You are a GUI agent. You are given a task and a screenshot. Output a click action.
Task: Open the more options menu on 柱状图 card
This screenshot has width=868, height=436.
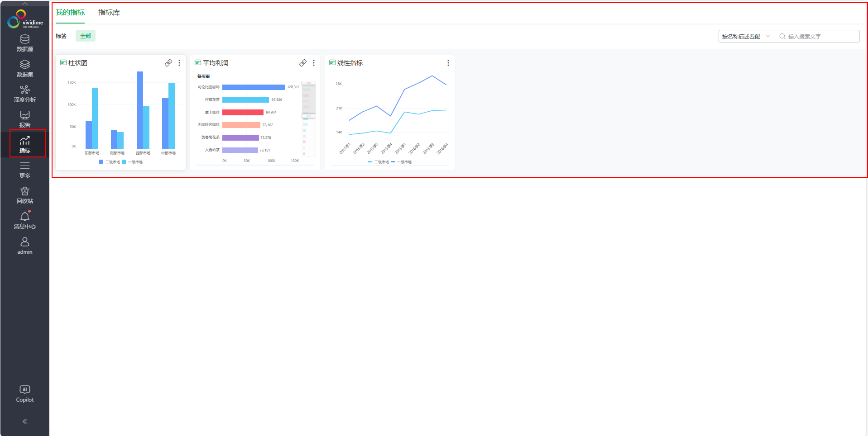(x=179, y=63)
